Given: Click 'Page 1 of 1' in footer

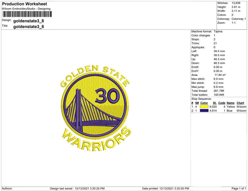Looking at the screenshot, I should [239, 188].
